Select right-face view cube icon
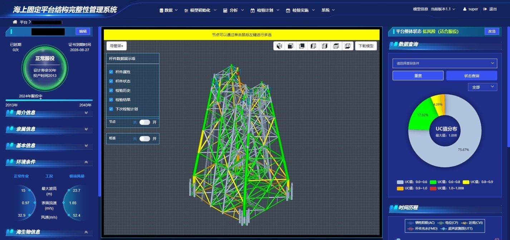 (325, 46)
